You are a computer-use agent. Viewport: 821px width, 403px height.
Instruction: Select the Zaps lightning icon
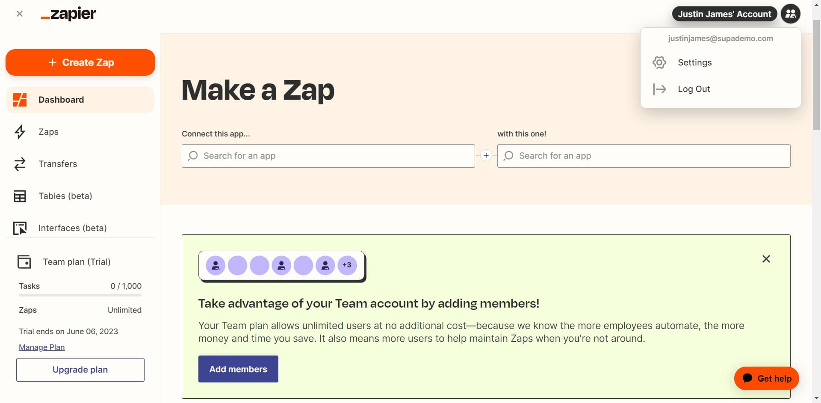point(20,132)
